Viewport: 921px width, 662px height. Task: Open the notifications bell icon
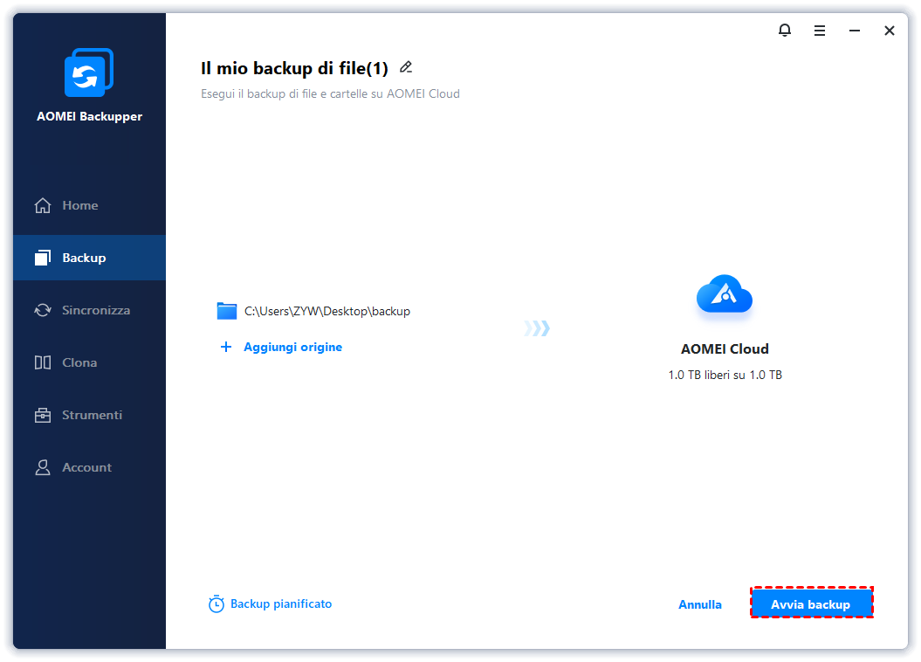click(784, 30)
